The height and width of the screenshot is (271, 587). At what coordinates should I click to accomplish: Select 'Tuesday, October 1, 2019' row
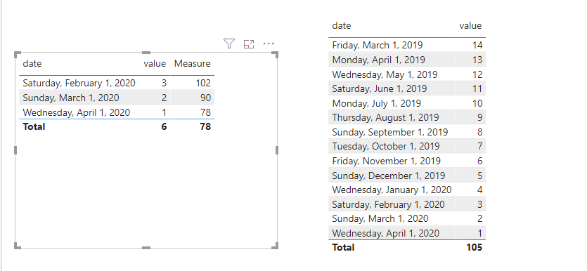[407, 146]
